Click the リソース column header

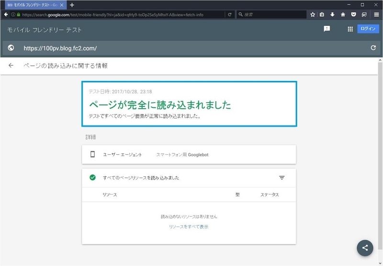pos(110,195)
